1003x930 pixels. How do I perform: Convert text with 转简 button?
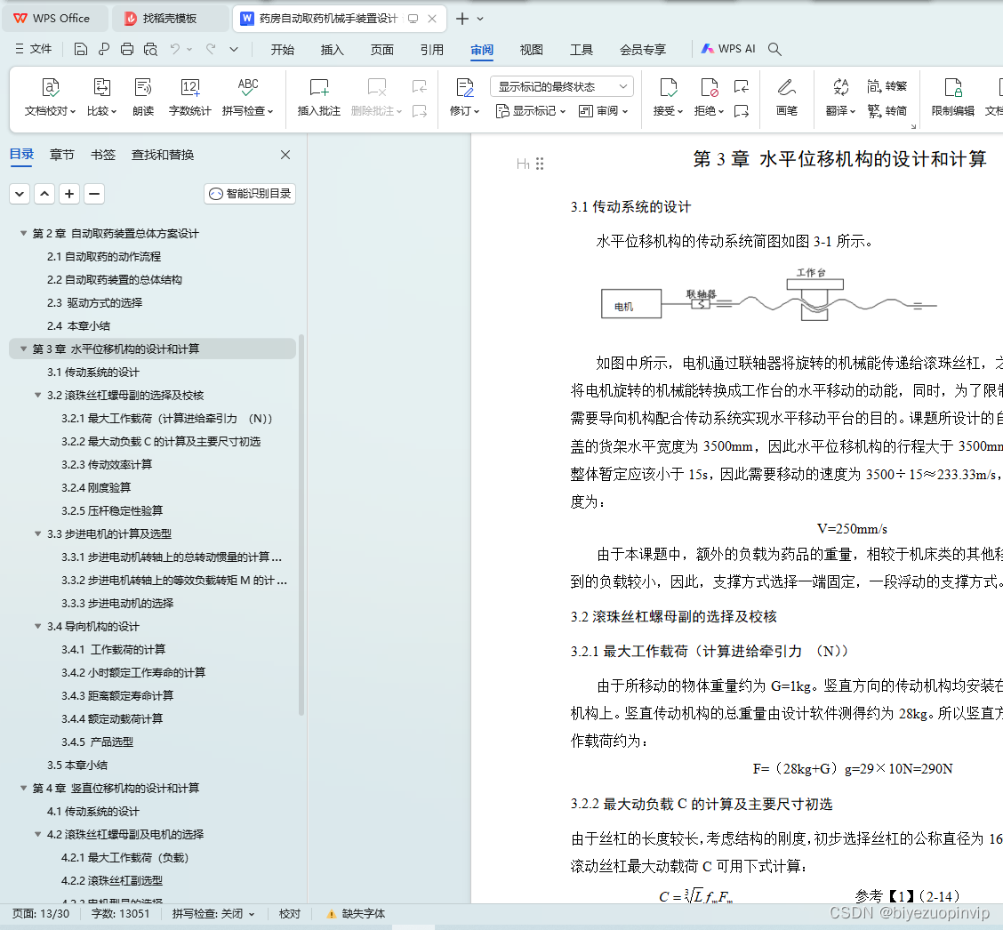pyautogui.click(x=887, y=110)
